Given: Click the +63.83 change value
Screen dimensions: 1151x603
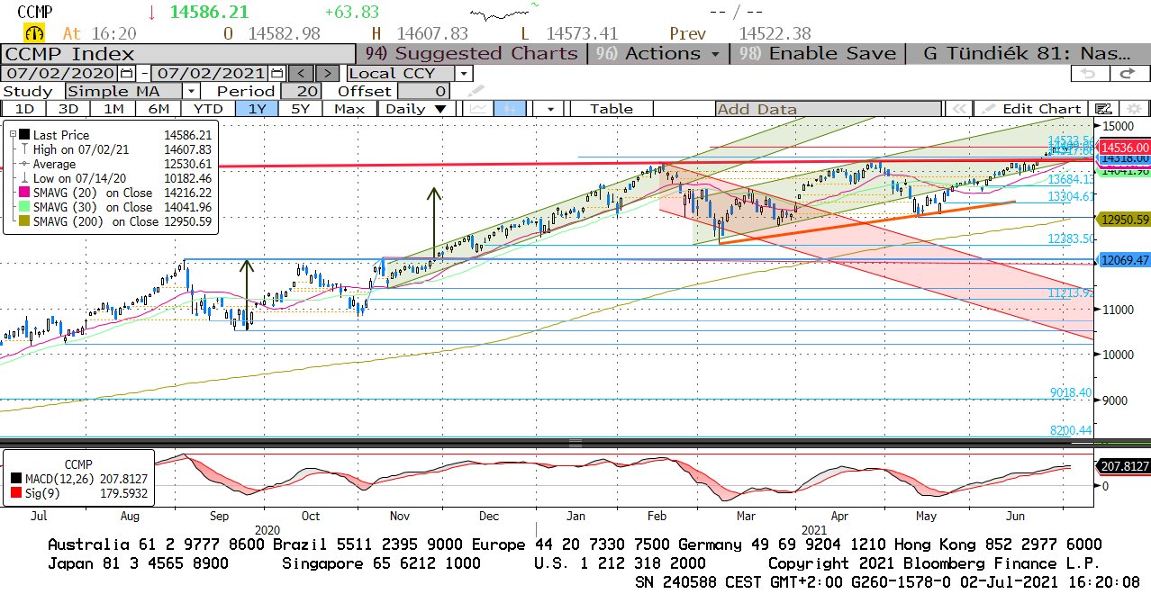Looking at the screenshot, I should click(351, 13).
